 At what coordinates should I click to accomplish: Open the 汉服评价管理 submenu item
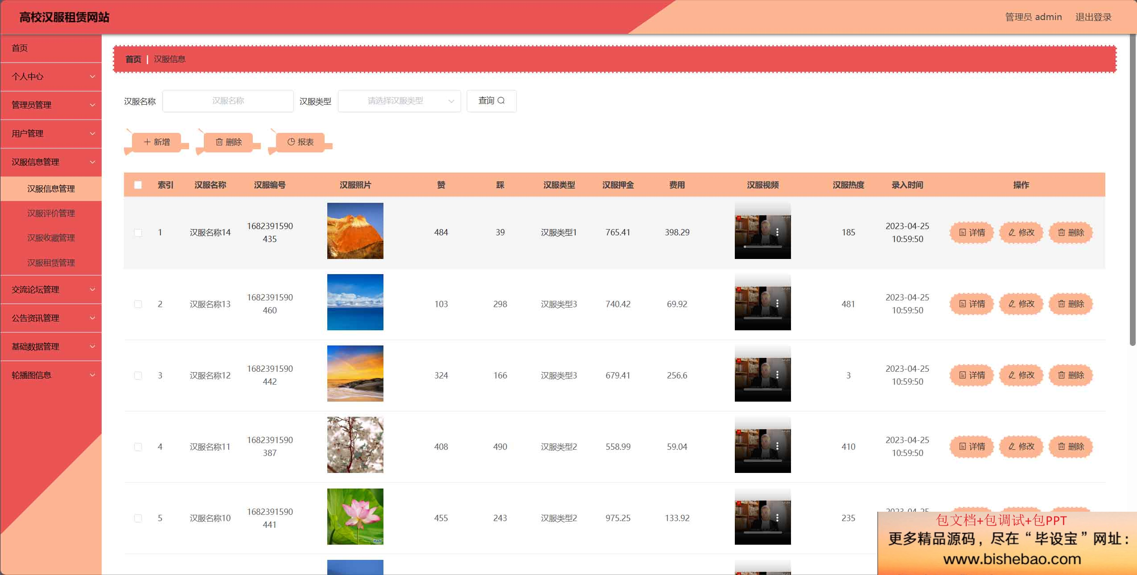click(x=51, y=214)
